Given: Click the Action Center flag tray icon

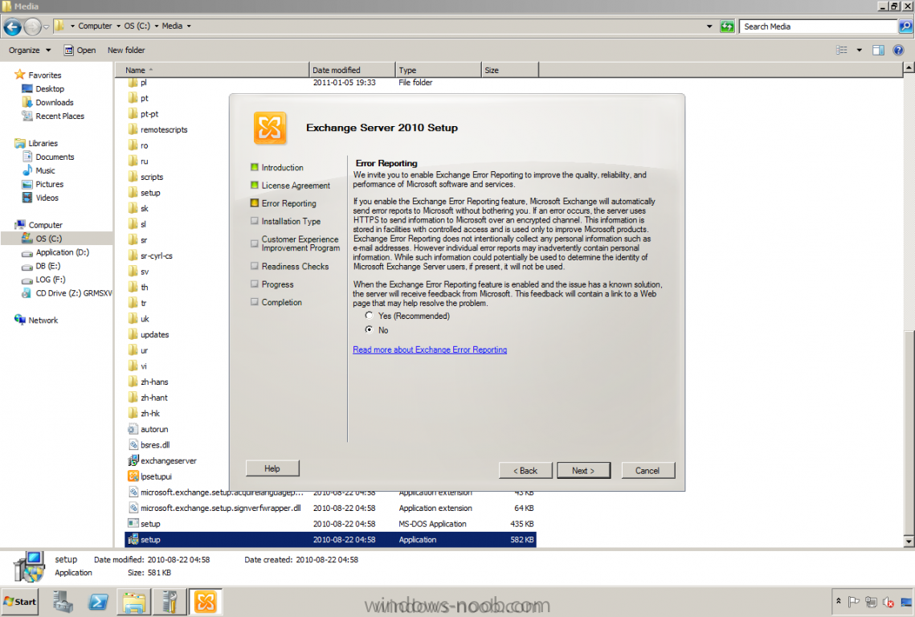Looking at the screenshot, I should tap(854, 602).
